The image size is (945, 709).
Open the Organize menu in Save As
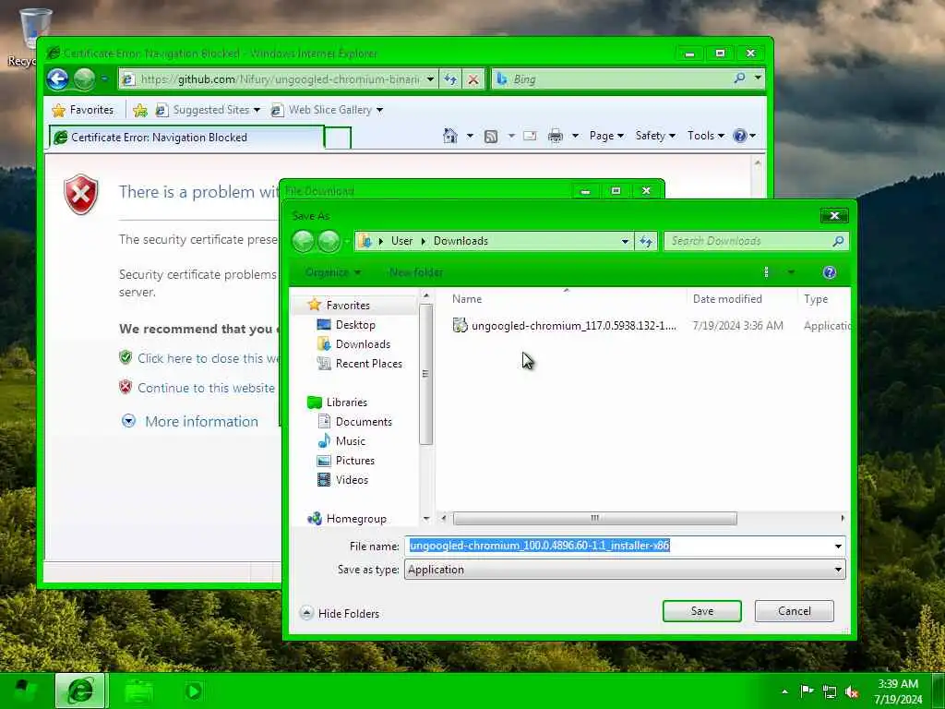[x=332, y=272]
